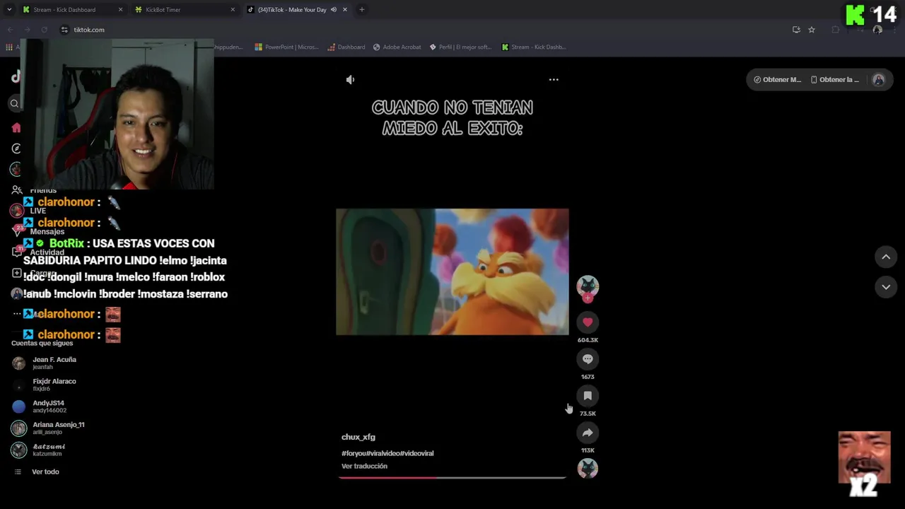The image size is (905, 509).
Task: Open the spinning sound disc icon
Action: [x=588, y=469]
